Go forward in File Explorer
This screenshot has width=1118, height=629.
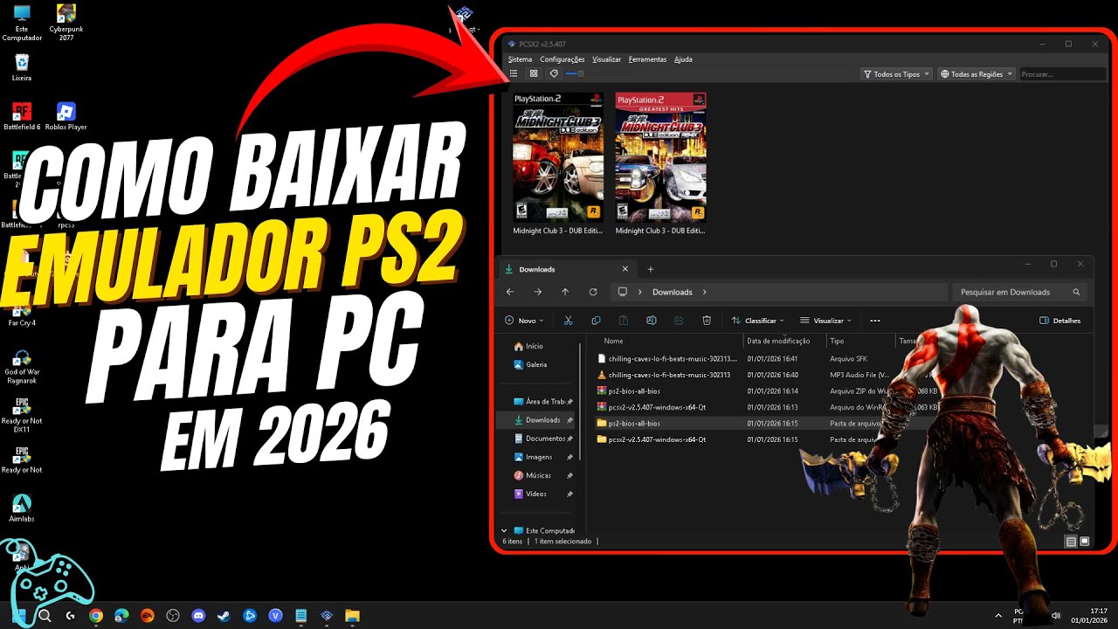point(537,292)
